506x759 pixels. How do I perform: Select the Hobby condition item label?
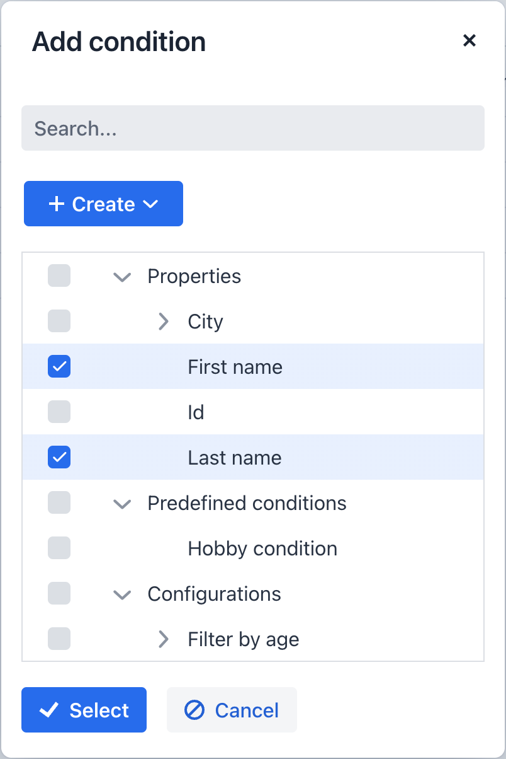click(262, 548)
